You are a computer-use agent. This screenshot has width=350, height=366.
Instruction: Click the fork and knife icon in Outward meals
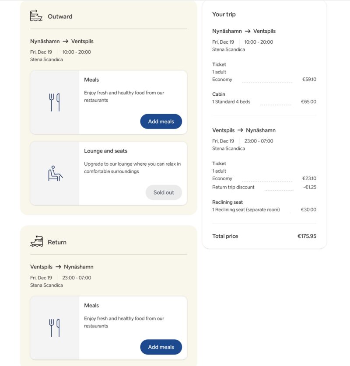pyautogui.click(x=55, y=102)
